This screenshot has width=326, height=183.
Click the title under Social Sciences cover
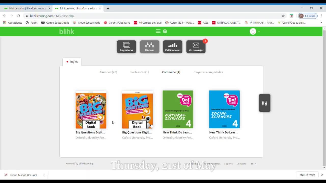click(x=224, y=132)
